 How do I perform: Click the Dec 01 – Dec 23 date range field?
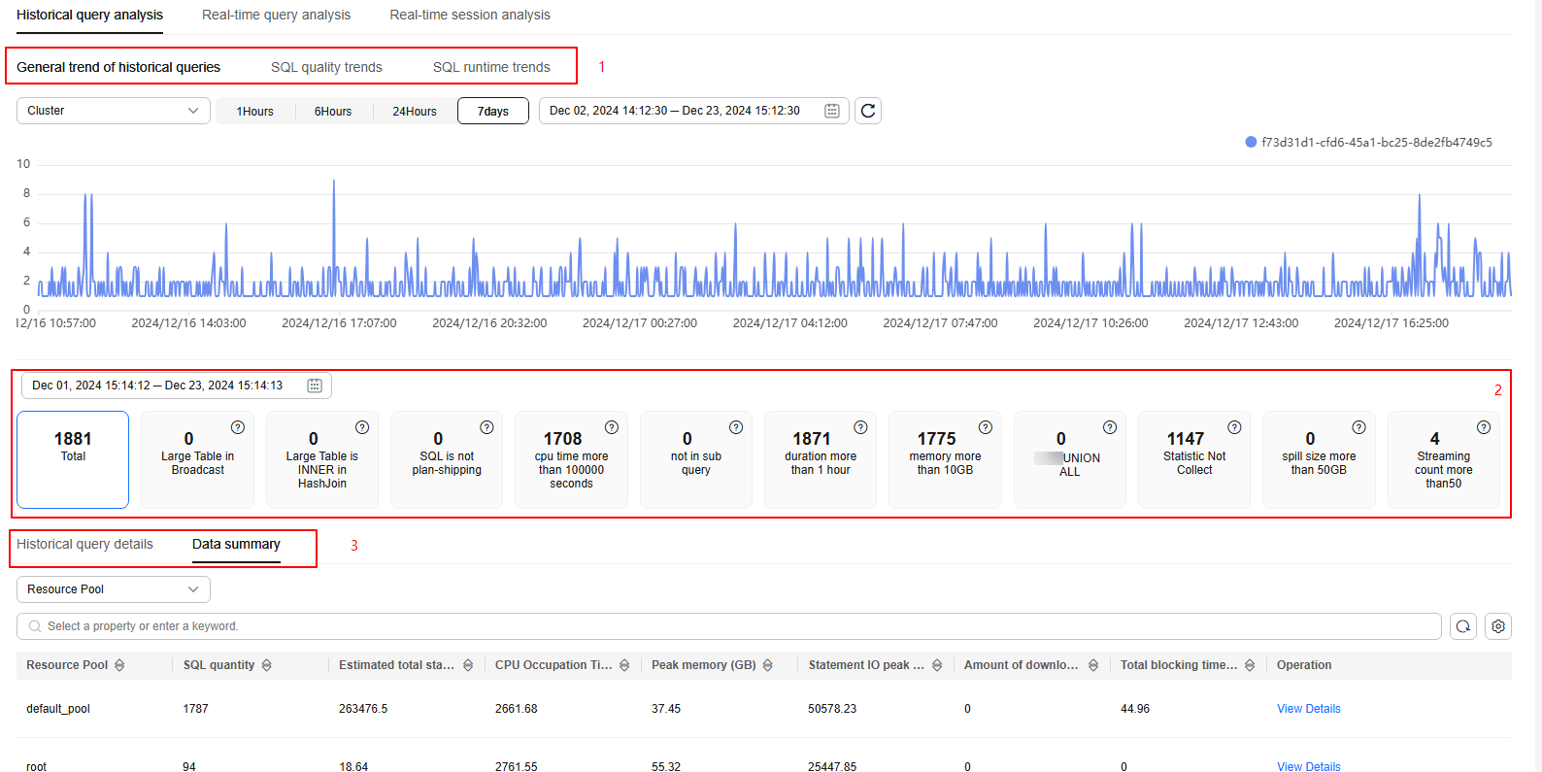pyautogui.click(x=177, y=386)
